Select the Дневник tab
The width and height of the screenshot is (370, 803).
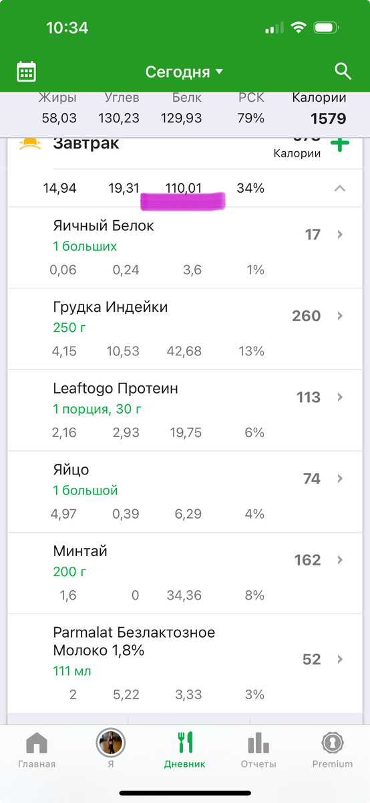[x=185, y=749]
